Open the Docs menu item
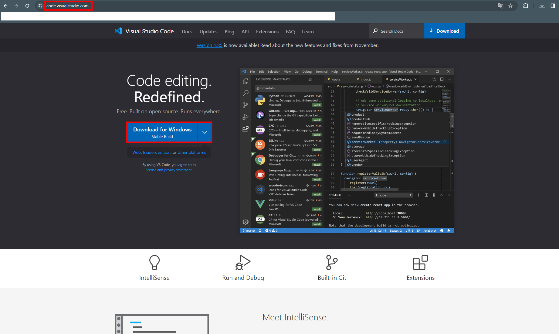559x334 pixels. [187, 31]
